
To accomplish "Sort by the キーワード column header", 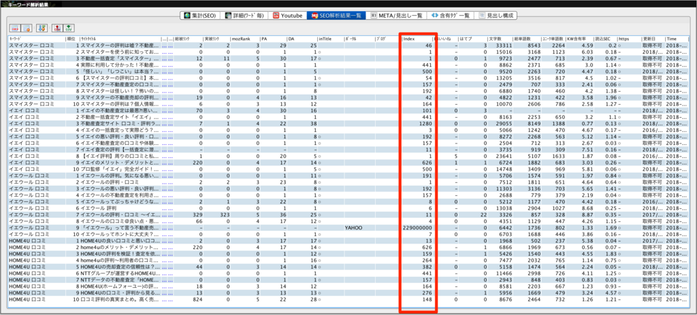I will click(x=37, y=39).
